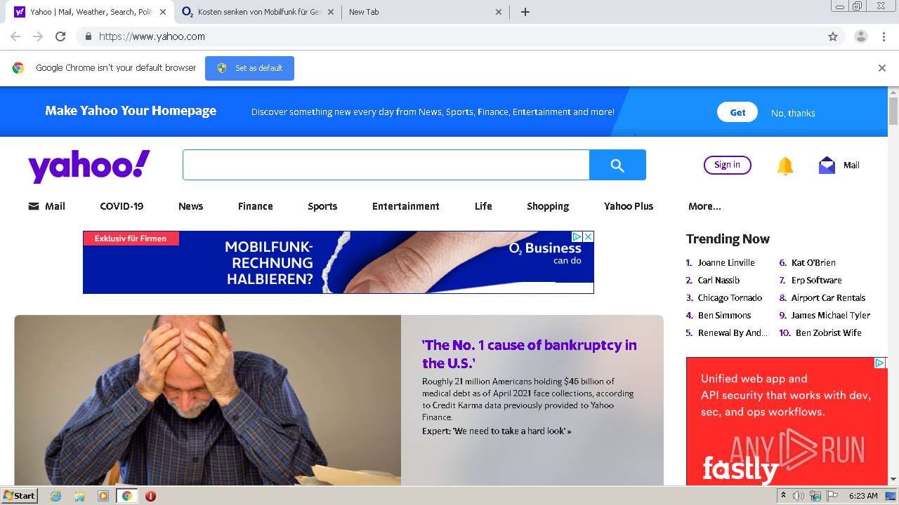Open trending topic Airport Car Rentals
The height and width of the screenshot is (505, 899).
click(828, 297)
